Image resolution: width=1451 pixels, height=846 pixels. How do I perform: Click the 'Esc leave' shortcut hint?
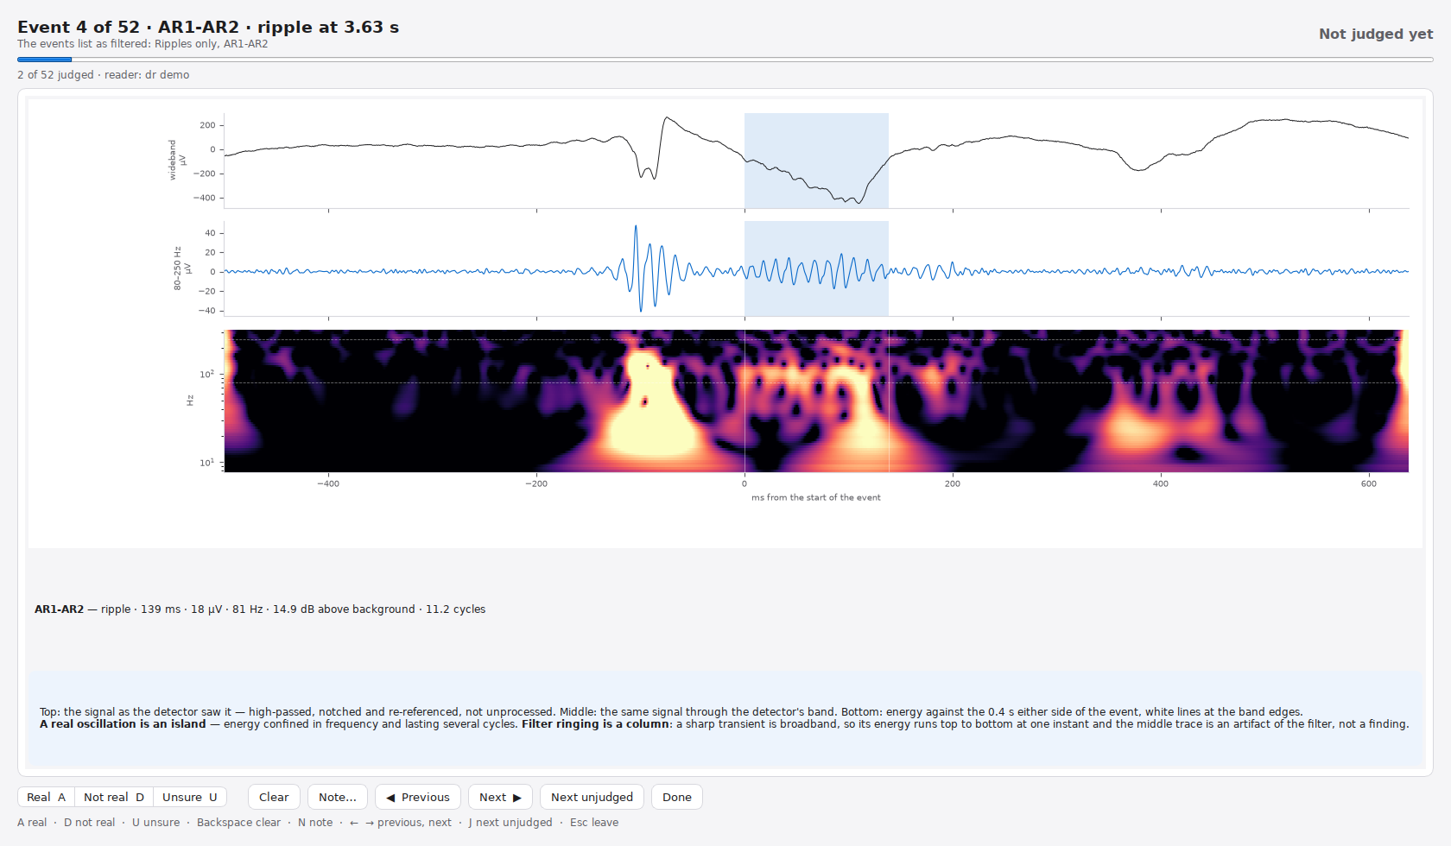594,823
